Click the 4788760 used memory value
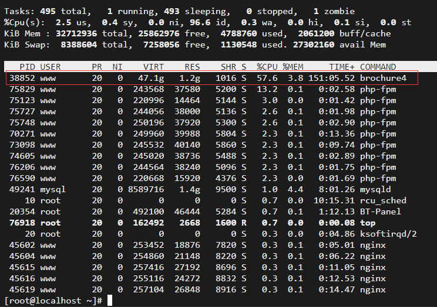This screenshot has height=307, width=437. [238, 33]
